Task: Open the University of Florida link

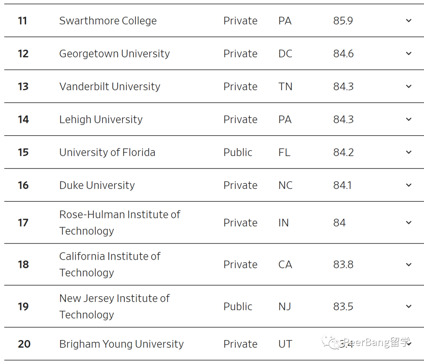Action: (107, 153)
